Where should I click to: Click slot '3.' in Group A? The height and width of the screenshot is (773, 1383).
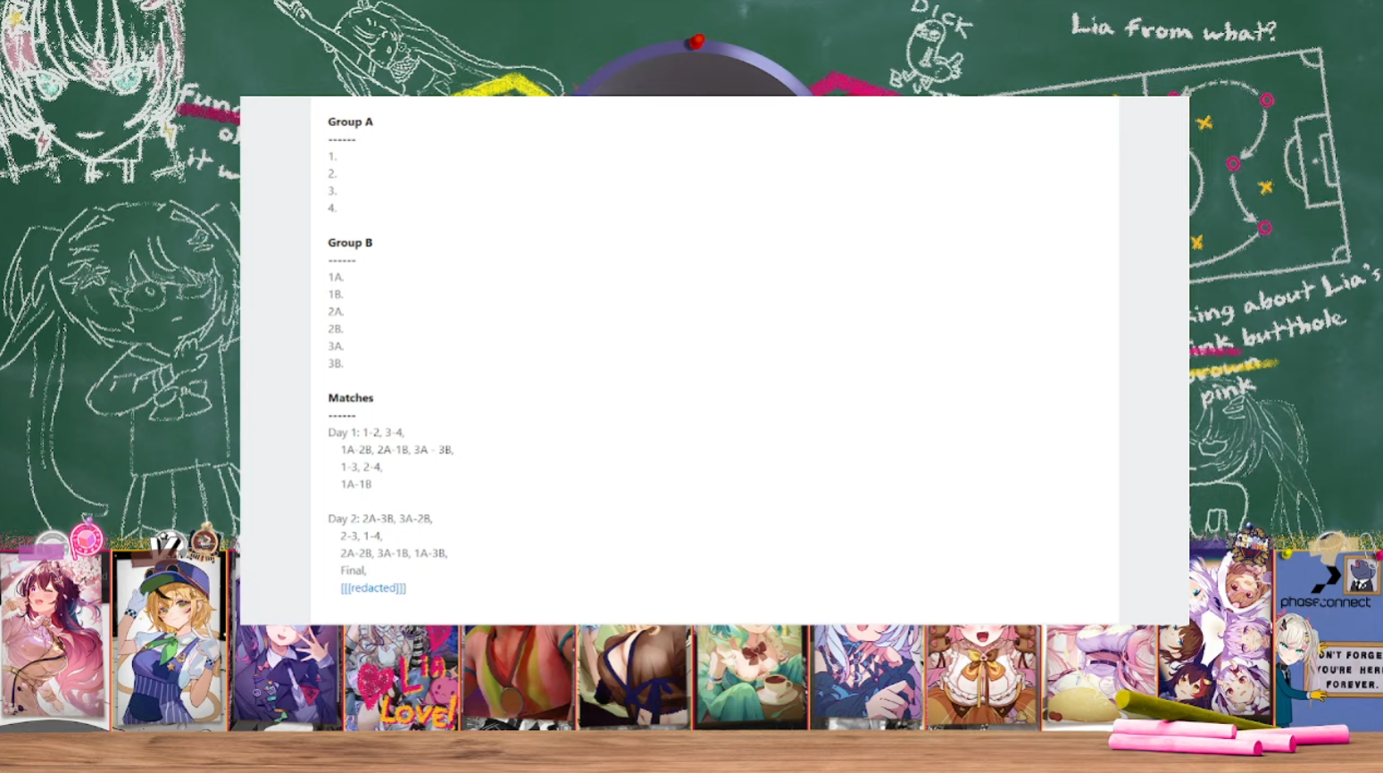coord(332,191)
